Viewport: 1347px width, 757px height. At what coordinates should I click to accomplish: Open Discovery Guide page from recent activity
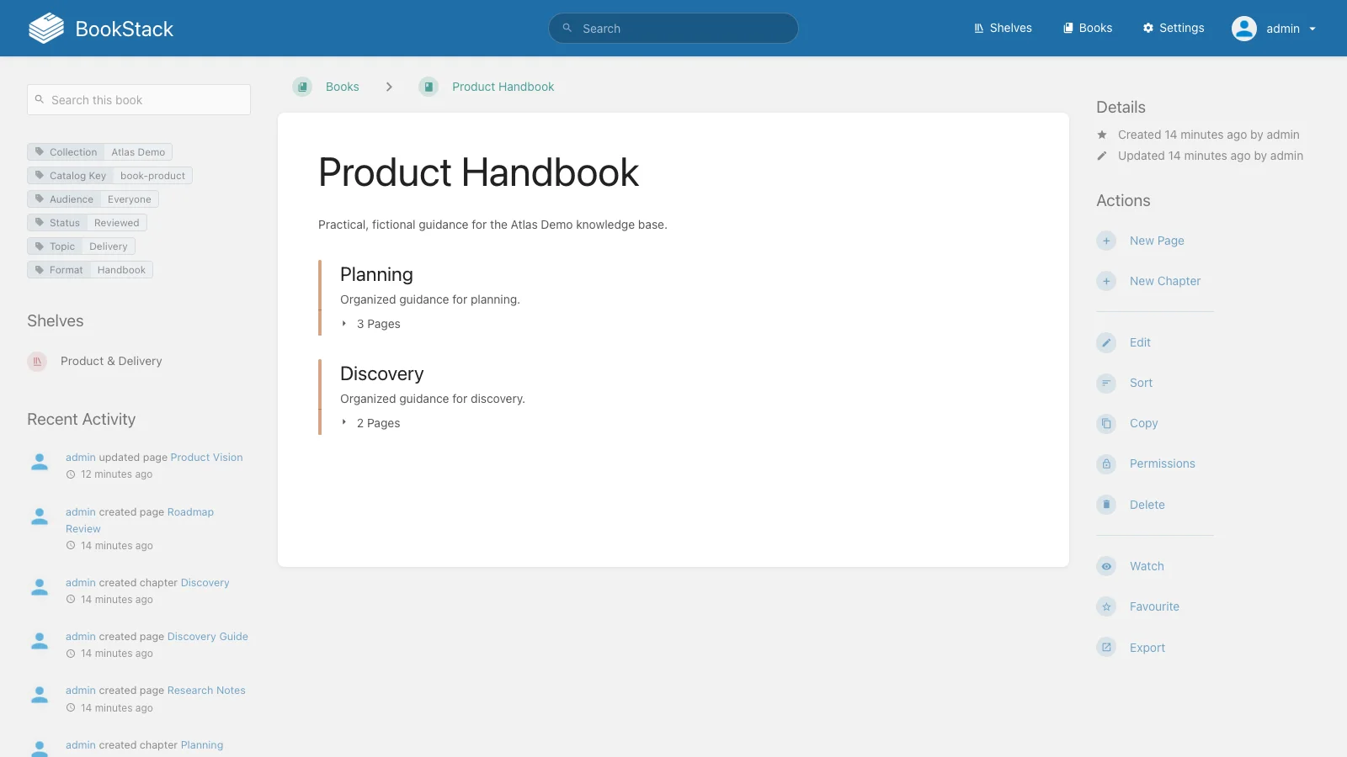click(207, 637)
